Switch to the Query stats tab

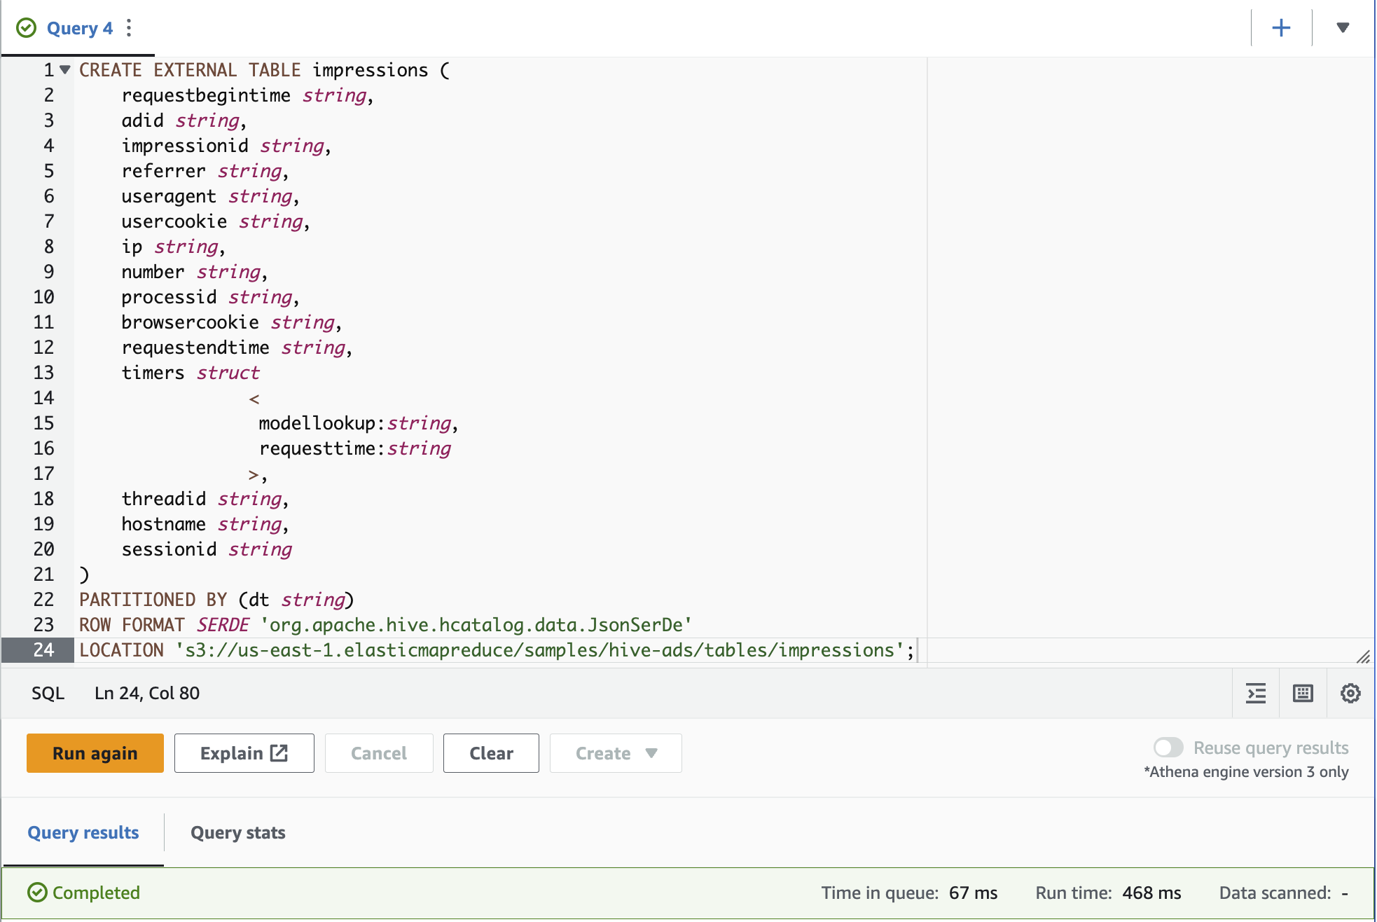(x=237, y=832)
